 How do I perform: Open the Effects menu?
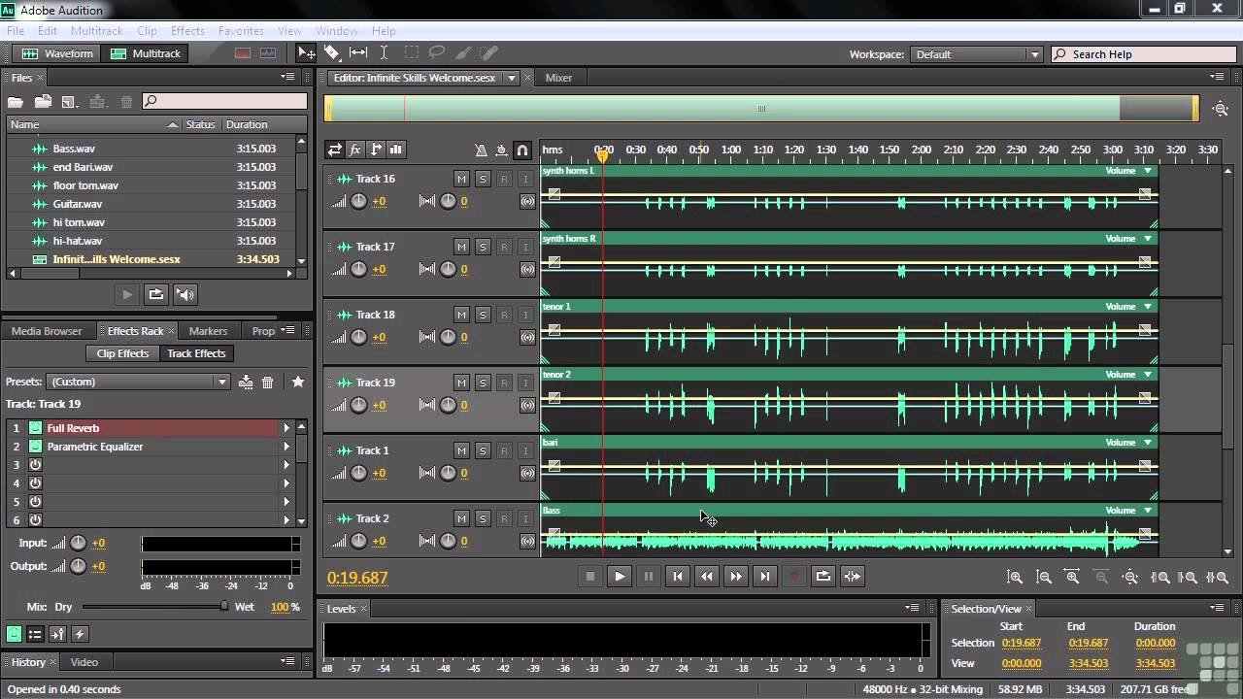click(x=187, y=31)
